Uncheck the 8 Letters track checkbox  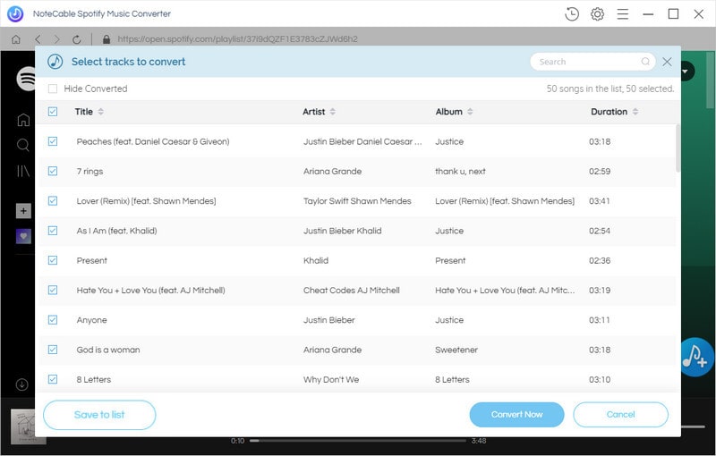(x=53, y=379)
